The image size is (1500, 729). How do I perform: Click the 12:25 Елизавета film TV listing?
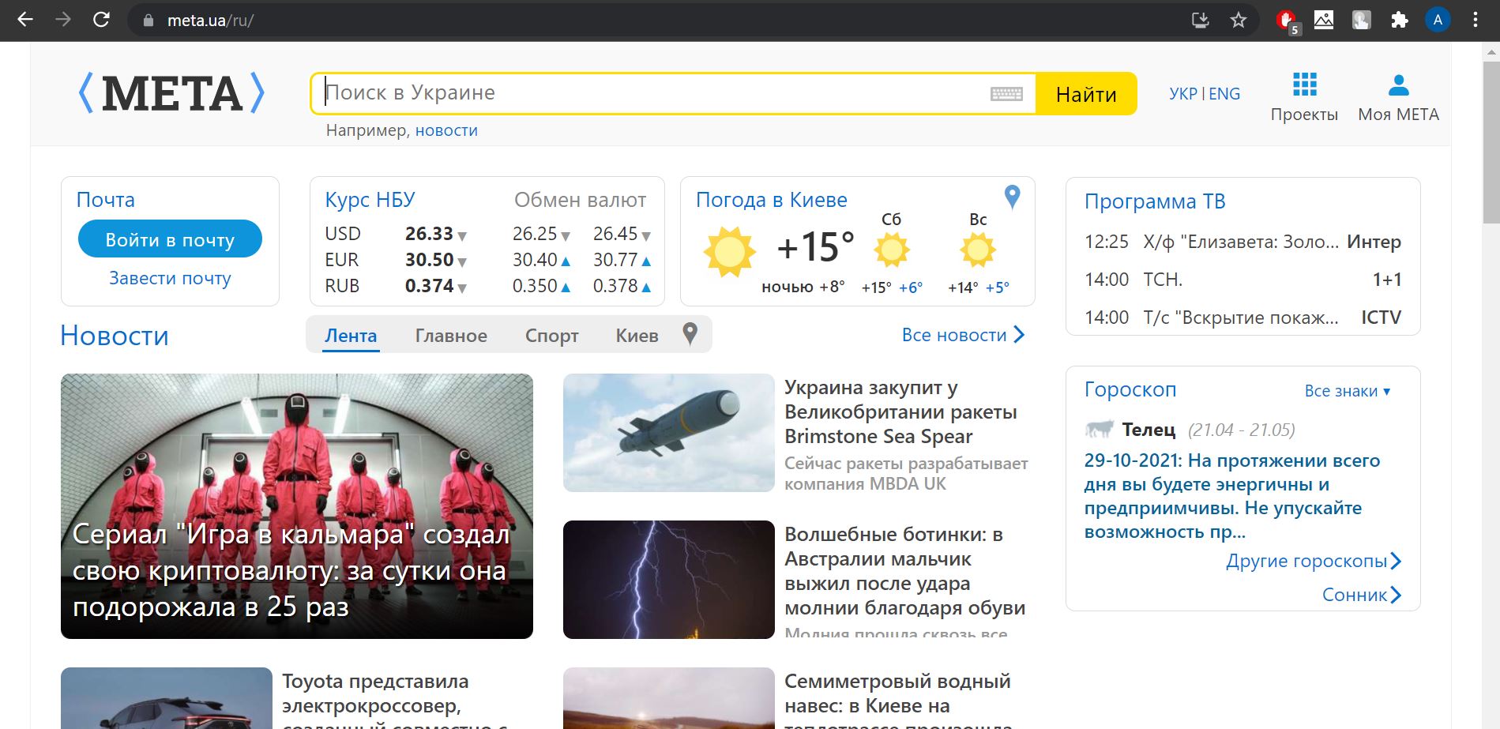[x=1242, y=242]
